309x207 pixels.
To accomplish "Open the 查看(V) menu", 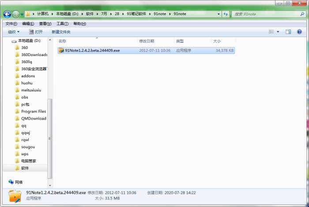I will click(x=45, y=24).
